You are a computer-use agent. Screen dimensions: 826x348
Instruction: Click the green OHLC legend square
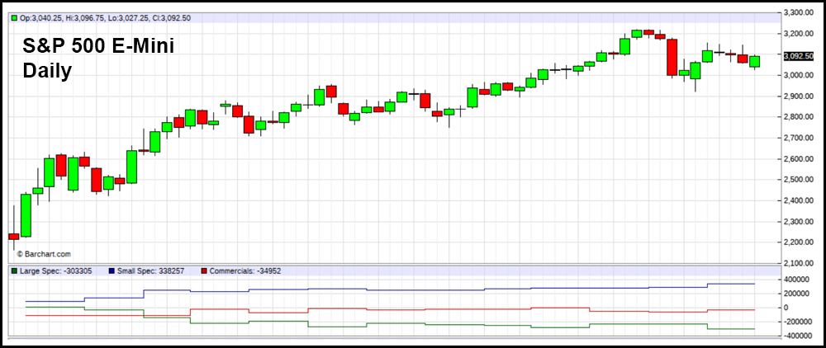coord(14,18)
